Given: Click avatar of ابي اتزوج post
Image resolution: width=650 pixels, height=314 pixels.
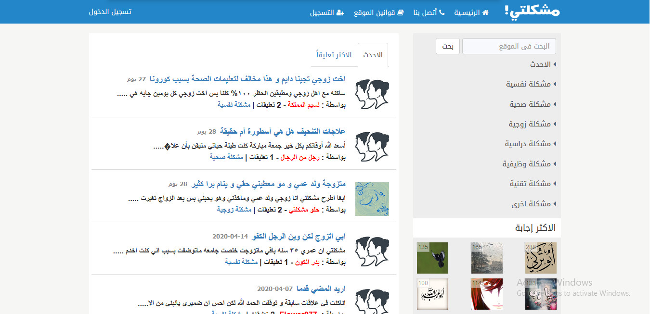Looking at the screenshot, I should click(372, 251).
